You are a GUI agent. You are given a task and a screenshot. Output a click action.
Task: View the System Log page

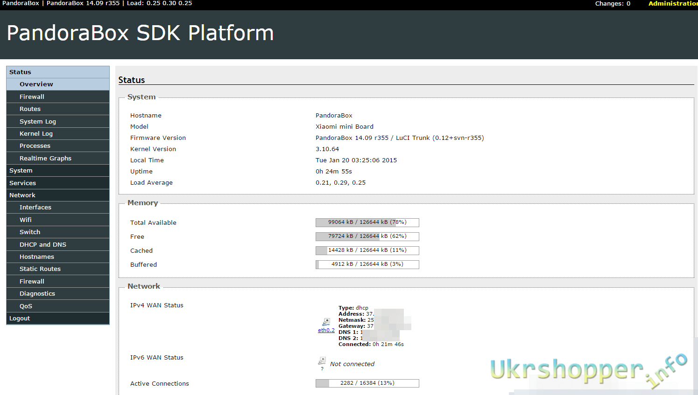pos(58,121)
